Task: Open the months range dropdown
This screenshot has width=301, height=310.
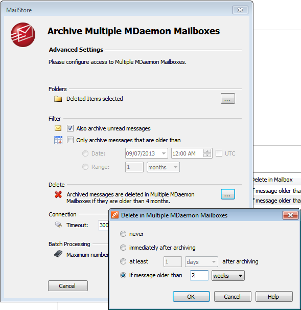Action: (163, 167)
